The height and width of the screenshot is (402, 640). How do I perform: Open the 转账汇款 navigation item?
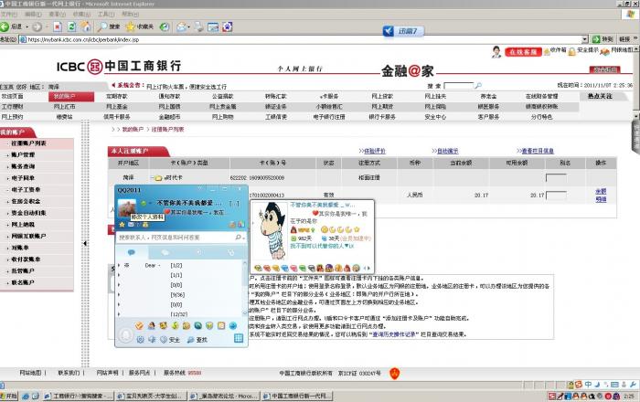[276, 96]
